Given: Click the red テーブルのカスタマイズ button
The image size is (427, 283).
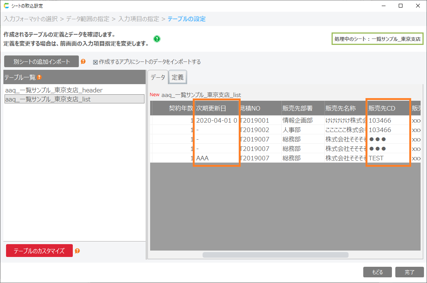Looking at the screenshot, I should pyautogui.click(x=39, y=251).
